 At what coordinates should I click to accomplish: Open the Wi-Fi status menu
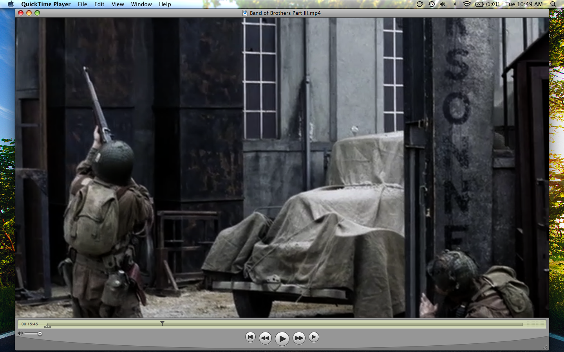pos(466,4)
